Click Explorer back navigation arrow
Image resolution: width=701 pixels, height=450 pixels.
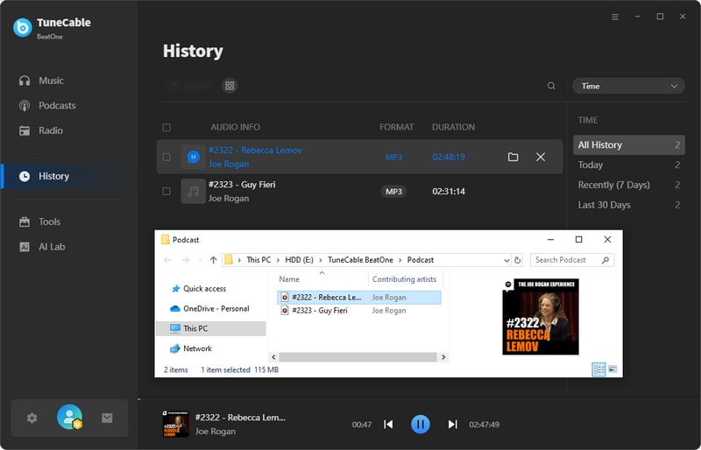167,260
